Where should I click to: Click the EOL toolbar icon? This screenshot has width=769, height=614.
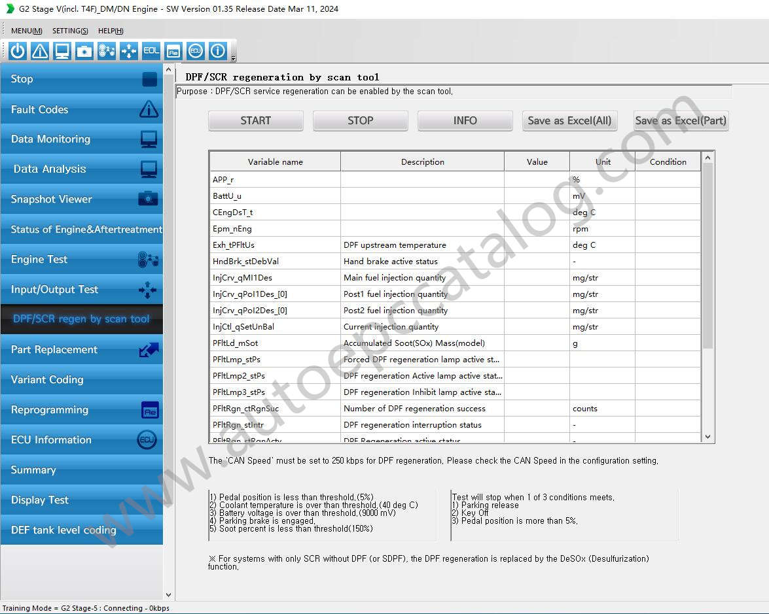click(x=151, y=50)
